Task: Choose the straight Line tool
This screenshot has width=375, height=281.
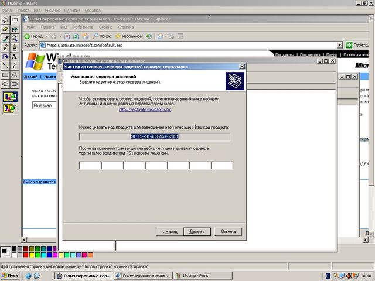Action: point(5,66)
